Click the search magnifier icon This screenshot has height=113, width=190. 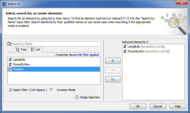(x=9, y=44)
